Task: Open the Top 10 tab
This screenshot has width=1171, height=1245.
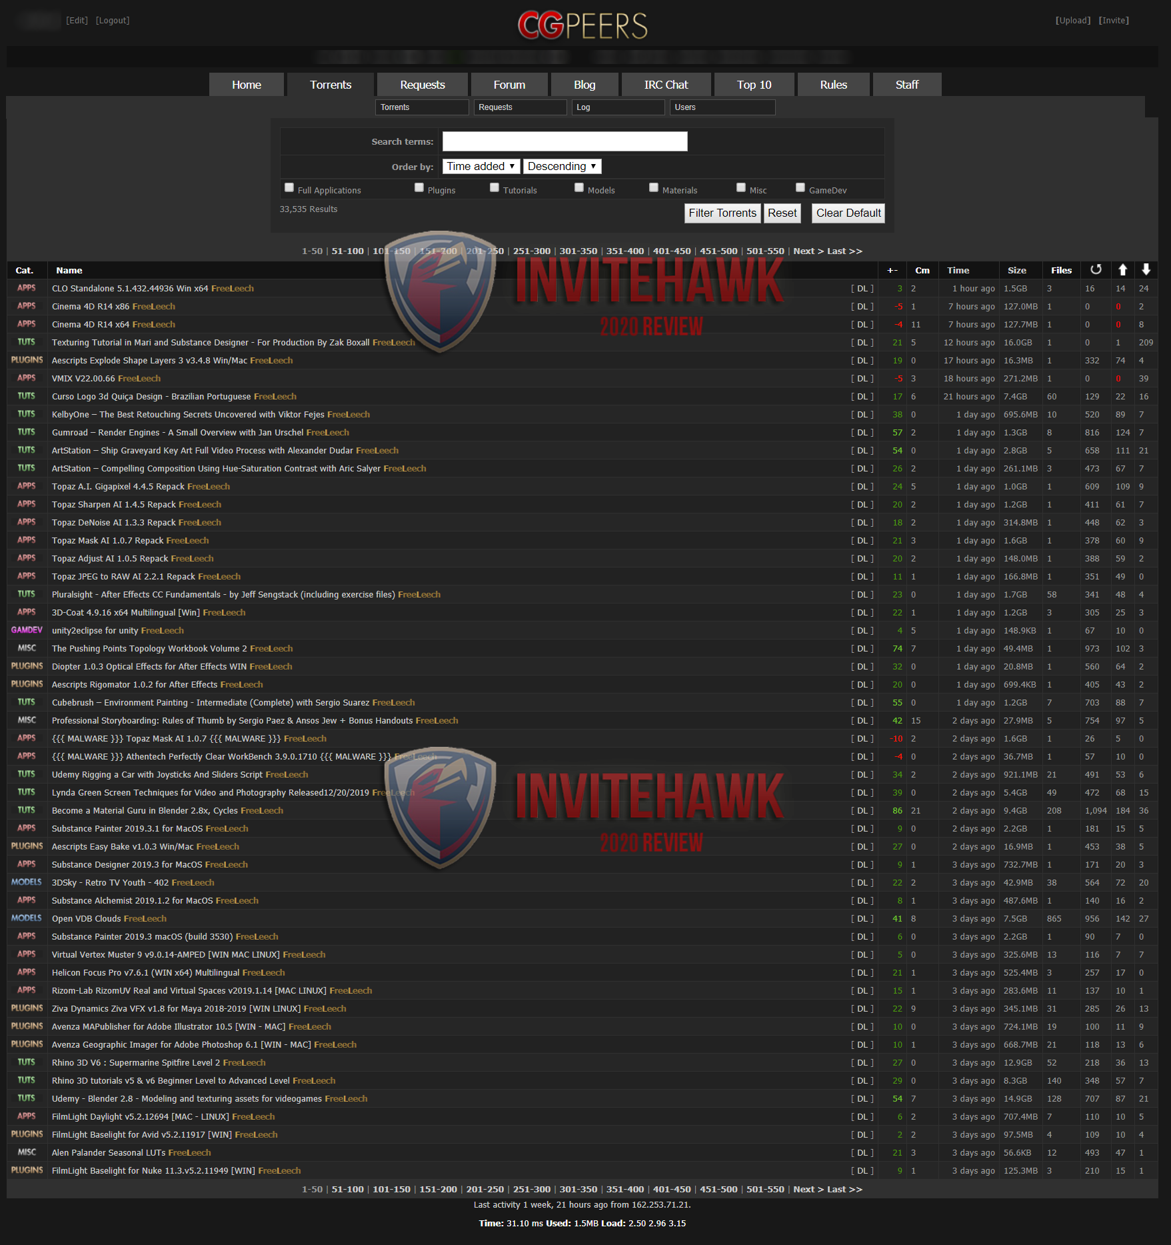Action: pos(754,85)
